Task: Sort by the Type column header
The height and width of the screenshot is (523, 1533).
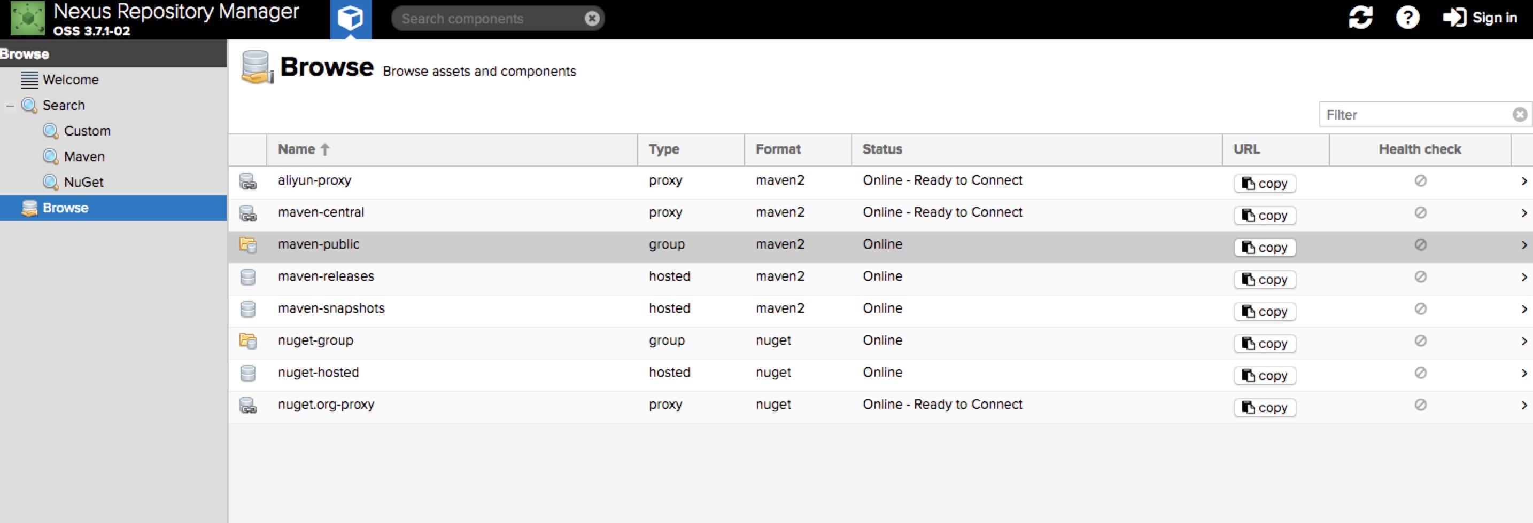Action: (x=691, y=149)
